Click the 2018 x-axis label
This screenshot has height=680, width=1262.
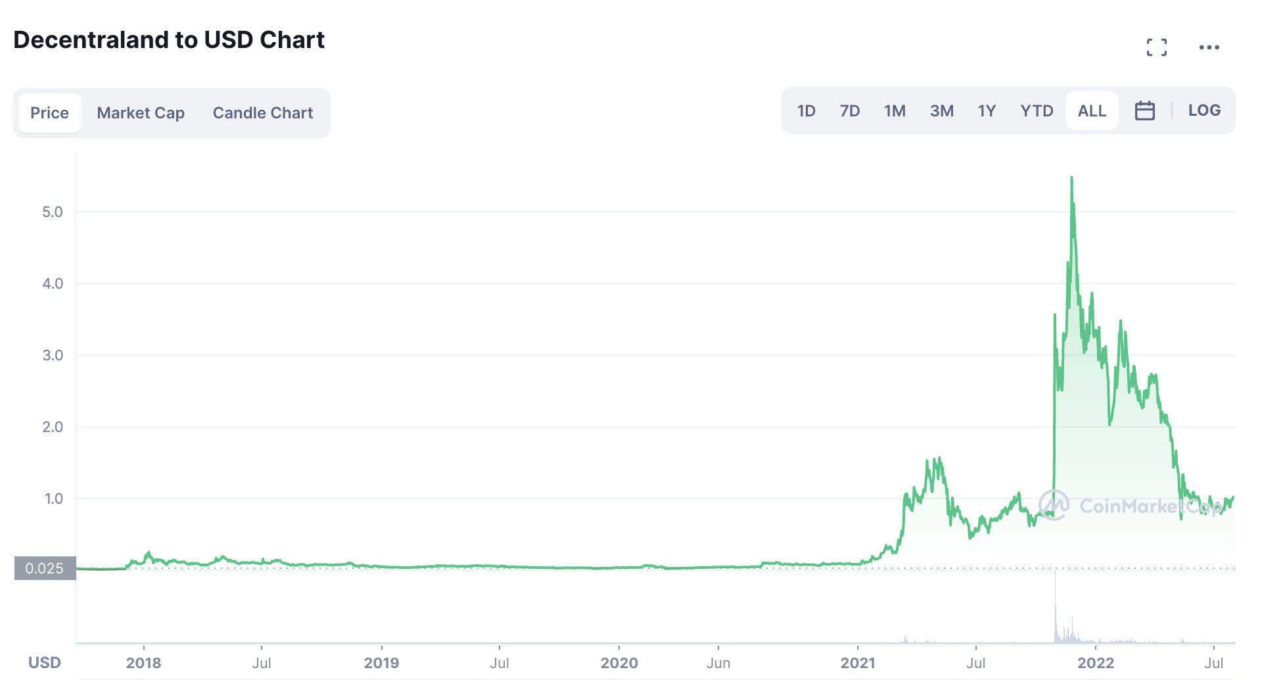click(x=143, y=663)
